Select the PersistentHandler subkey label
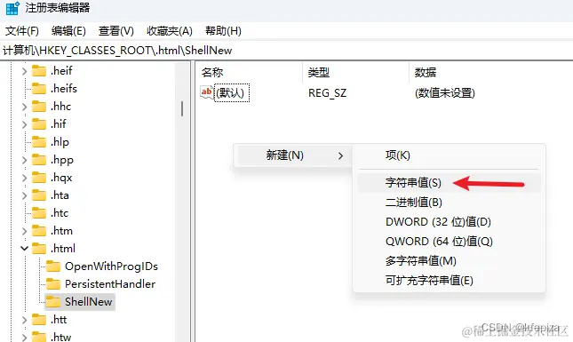The width and height of the screenshot is (573, 342). (x=110, y=284)
